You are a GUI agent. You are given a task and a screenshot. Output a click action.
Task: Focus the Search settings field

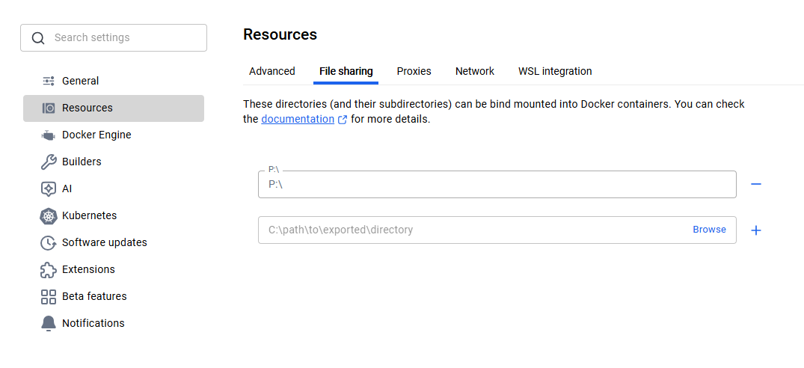point(114,38)
